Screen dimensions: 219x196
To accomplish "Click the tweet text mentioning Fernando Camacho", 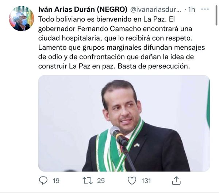I will (122, 43).
